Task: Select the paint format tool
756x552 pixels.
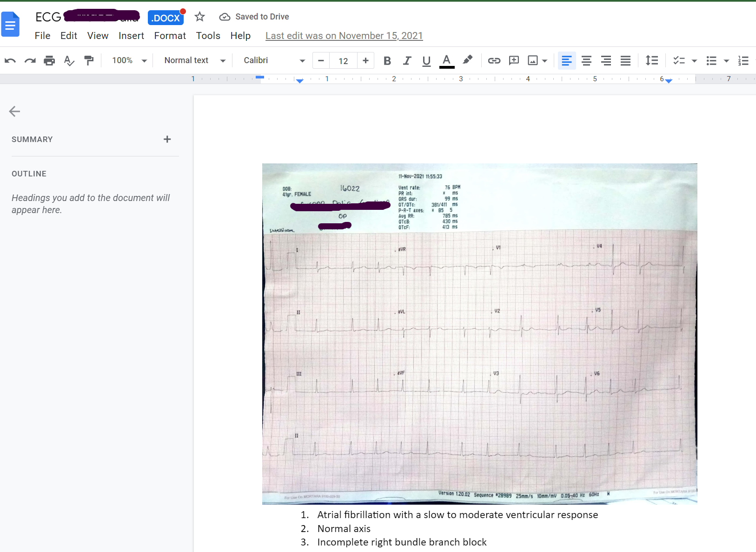Action: click(x=89, y=60)
